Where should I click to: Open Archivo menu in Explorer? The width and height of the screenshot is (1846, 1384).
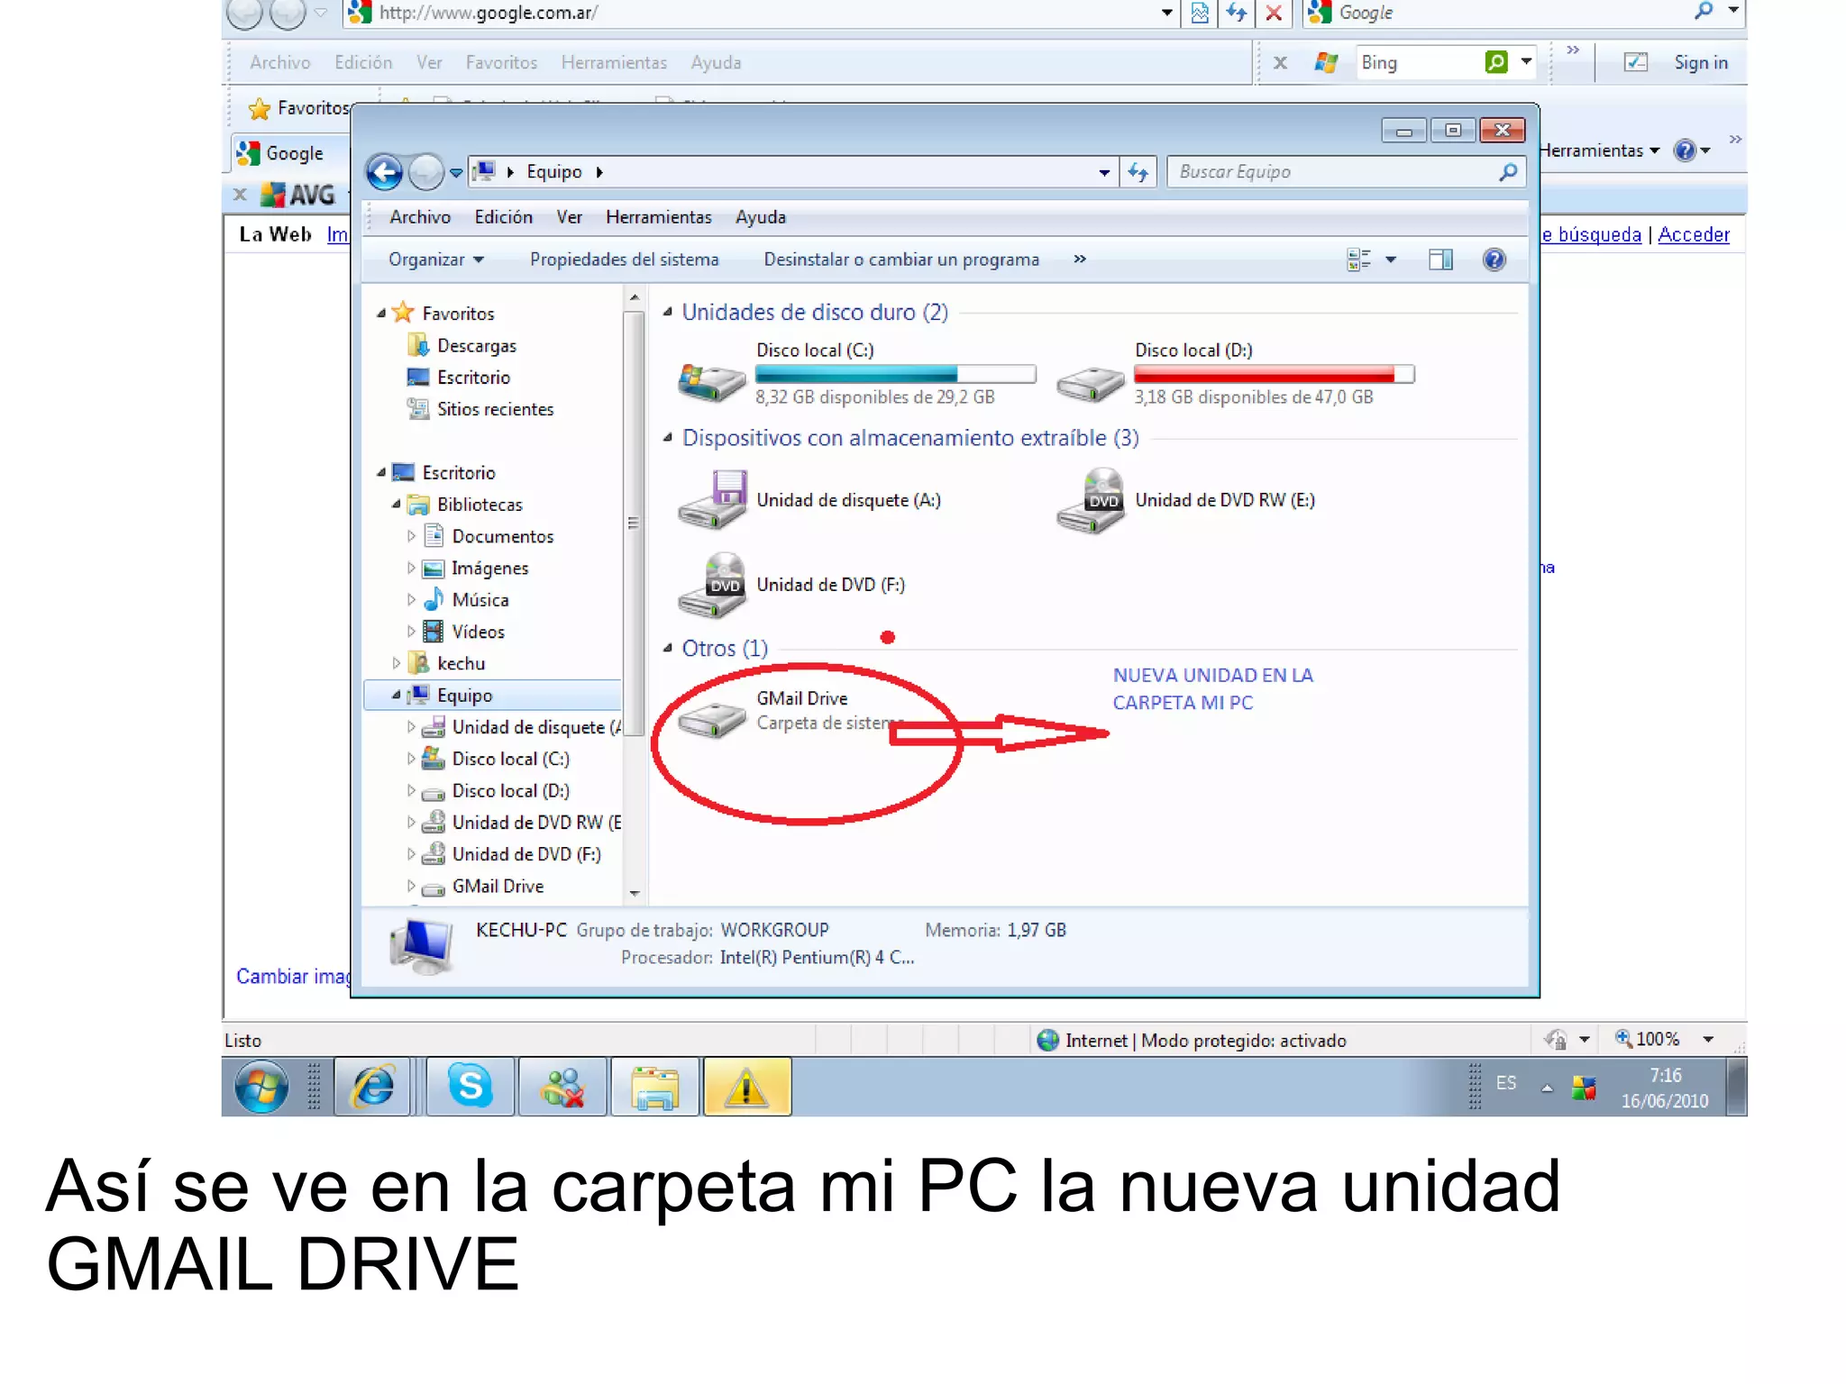[x=420, y=217]
